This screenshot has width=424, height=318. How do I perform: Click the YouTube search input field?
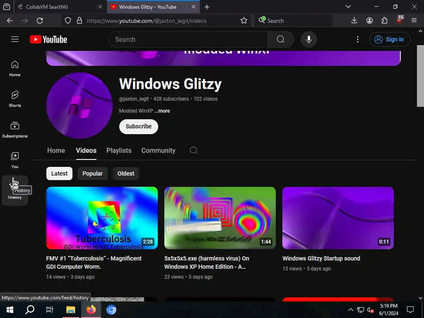pyautogui.click(x=188, y=39)
